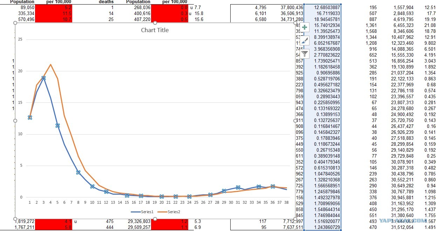
Task: Click the Series1 data marker at point 3
Action: [44, 78]
